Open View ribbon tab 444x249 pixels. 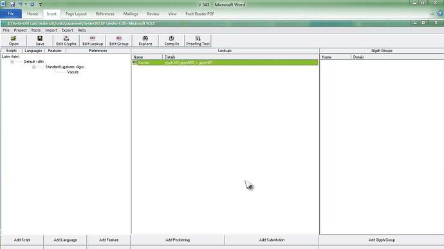[172, 14]
